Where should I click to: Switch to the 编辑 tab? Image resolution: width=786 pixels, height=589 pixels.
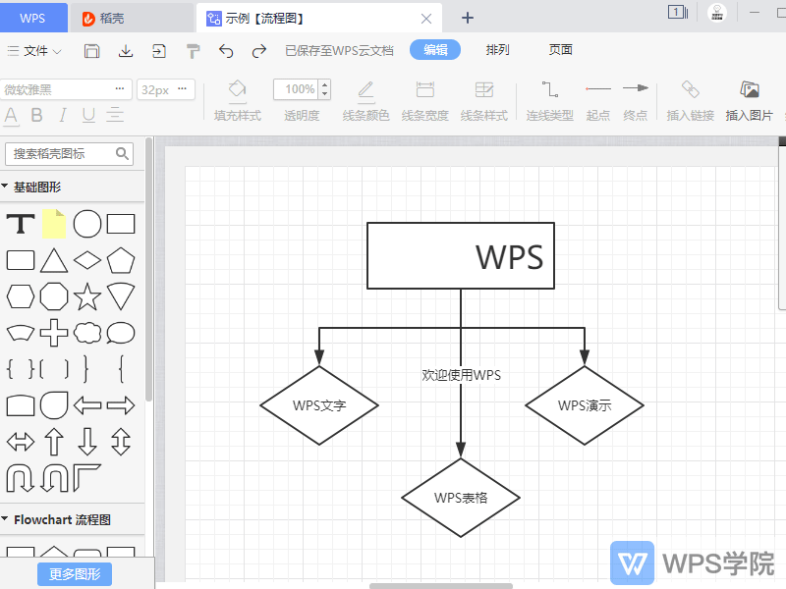435,50
